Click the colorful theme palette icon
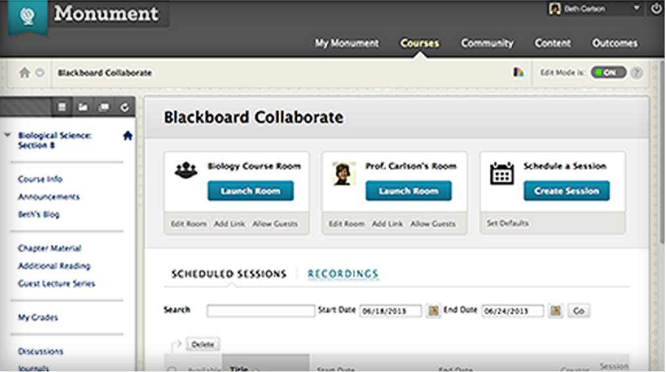The image size is (666, 372). click(x=518, y=73)
